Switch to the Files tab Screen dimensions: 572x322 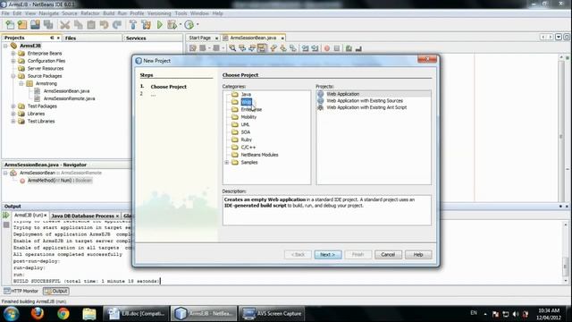tap(93, 38)
